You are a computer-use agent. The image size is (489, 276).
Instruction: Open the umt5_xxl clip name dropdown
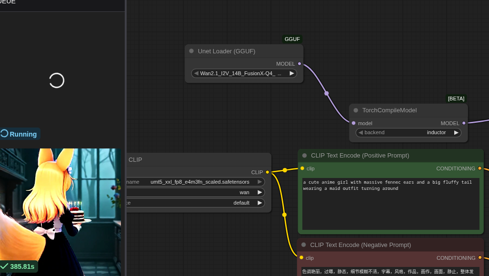196,182
